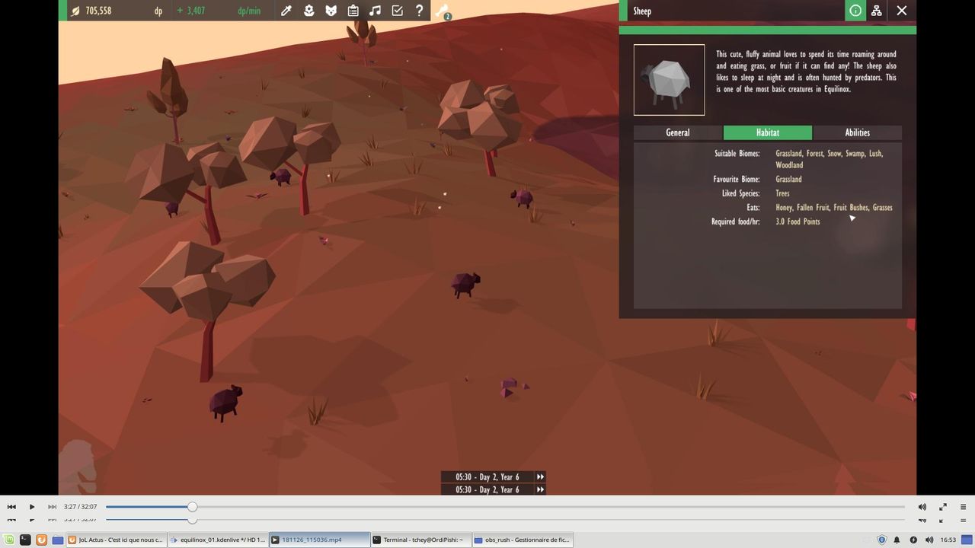Switch to the General tab
Image resolution: width=975 pixels, height=548 pixels.
click(678, 132)
